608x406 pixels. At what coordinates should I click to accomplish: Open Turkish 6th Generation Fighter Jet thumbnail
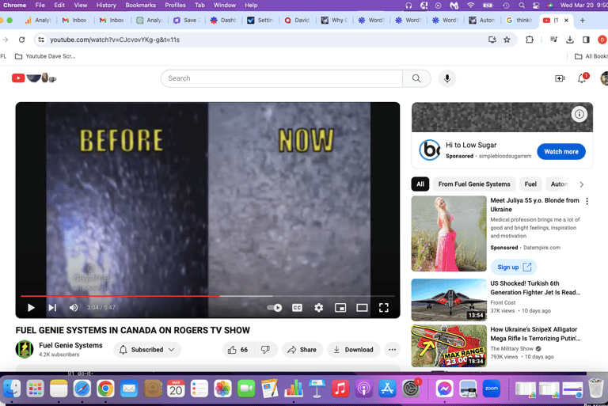[x=449, y=300]
